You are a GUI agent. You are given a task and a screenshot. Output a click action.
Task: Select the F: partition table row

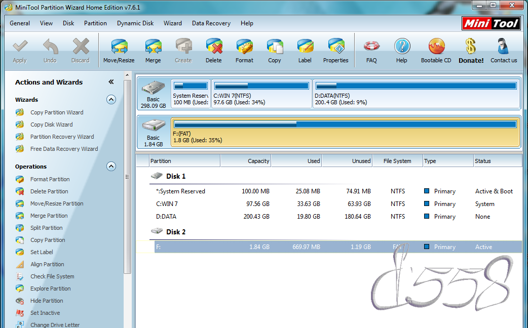(x=338, y=247)
